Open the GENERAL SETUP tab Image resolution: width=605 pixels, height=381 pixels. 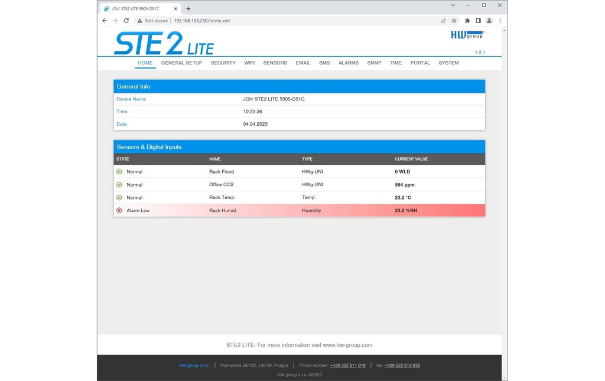[x=182, y=63]
